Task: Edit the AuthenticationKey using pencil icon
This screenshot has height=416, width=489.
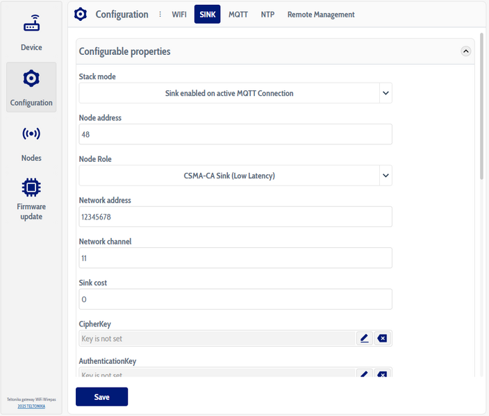Action: 364,374
